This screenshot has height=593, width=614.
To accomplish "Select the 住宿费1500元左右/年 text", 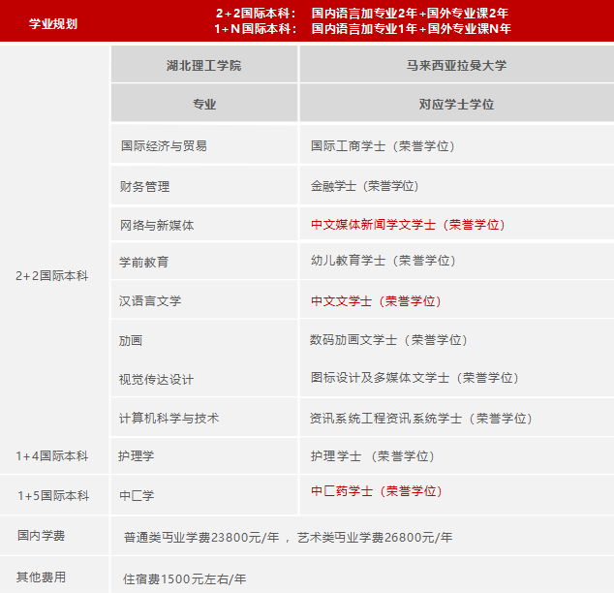I will [x=184, y=578].
